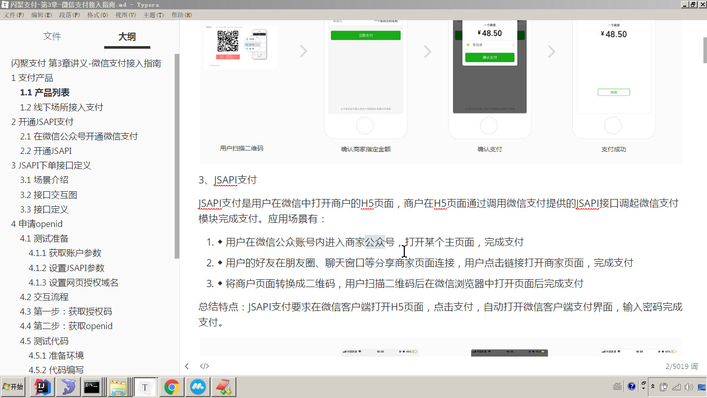
Task: Click the power plug tray icon
Action: [x=664, y=387]
